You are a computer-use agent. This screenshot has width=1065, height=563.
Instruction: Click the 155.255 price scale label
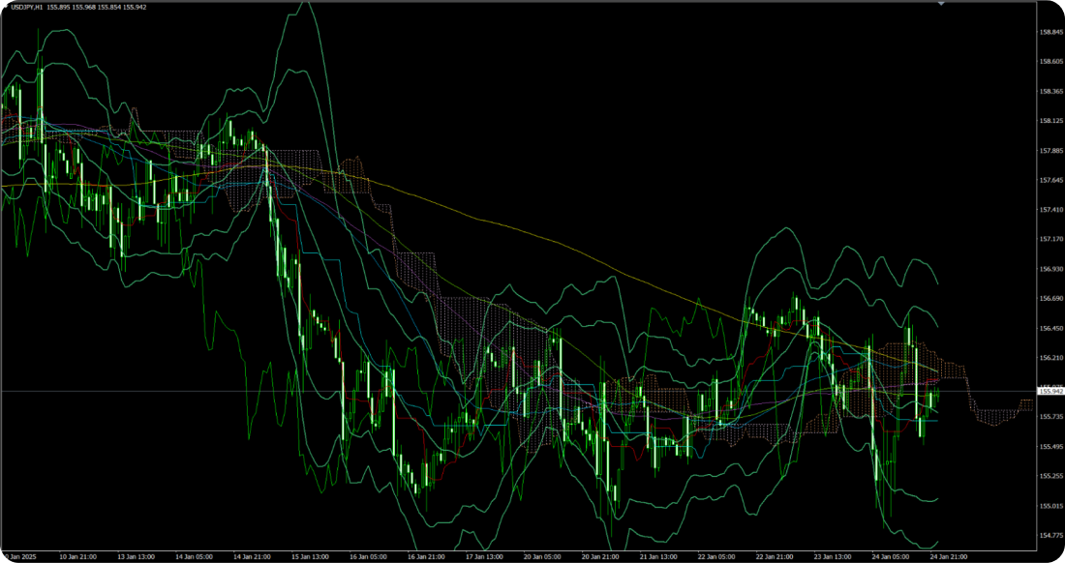click(1050, 476)
